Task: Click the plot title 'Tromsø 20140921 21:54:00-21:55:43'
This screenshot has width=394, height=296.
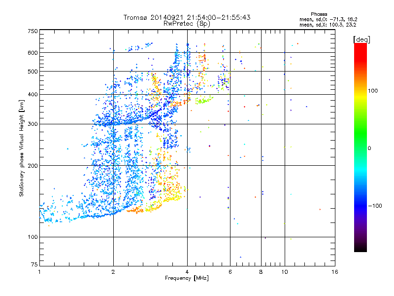Action: tap(187, 17)
